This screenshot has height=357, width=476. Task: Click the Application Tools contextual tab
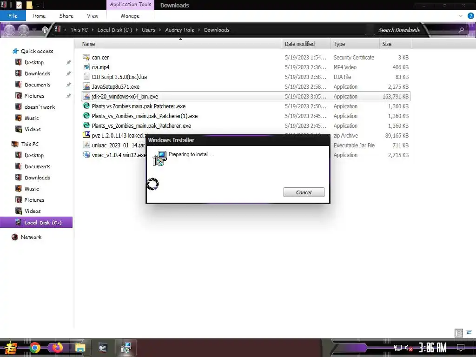pyautogui.click(x=130, y=5)
